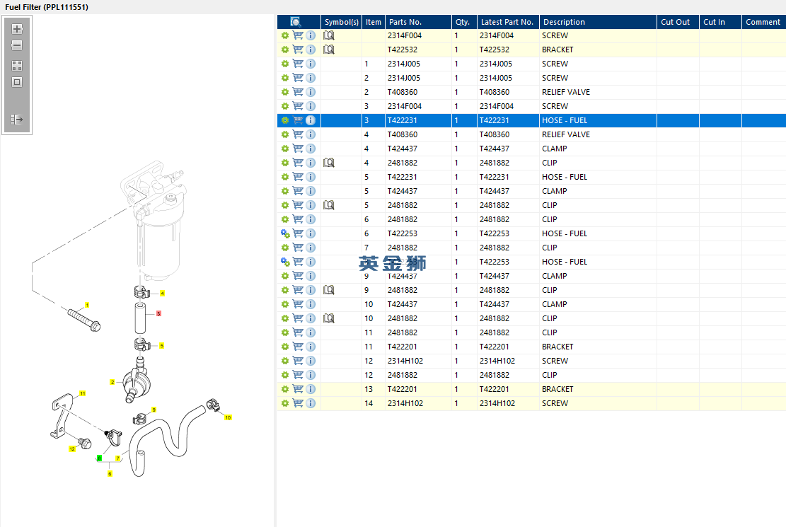Click symbol icon on item 5 CLIP row
The image size is (786, 527).
pos(329,205)
